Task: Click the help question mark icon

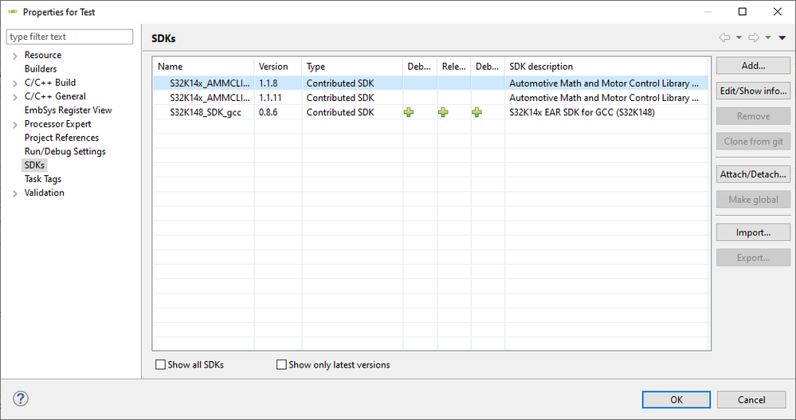Action: 20,399
